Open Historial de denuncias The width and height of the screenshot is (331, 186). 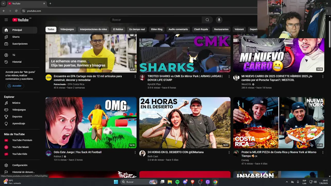(x=20, y=172)
